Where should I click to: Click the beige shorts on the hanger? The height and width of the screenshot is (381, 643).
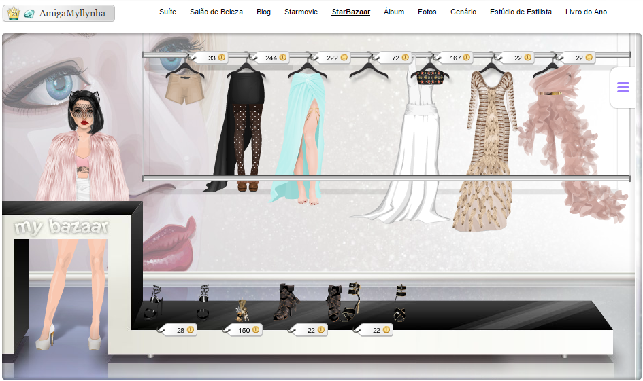pyautogui.click(x=184, y=89)
